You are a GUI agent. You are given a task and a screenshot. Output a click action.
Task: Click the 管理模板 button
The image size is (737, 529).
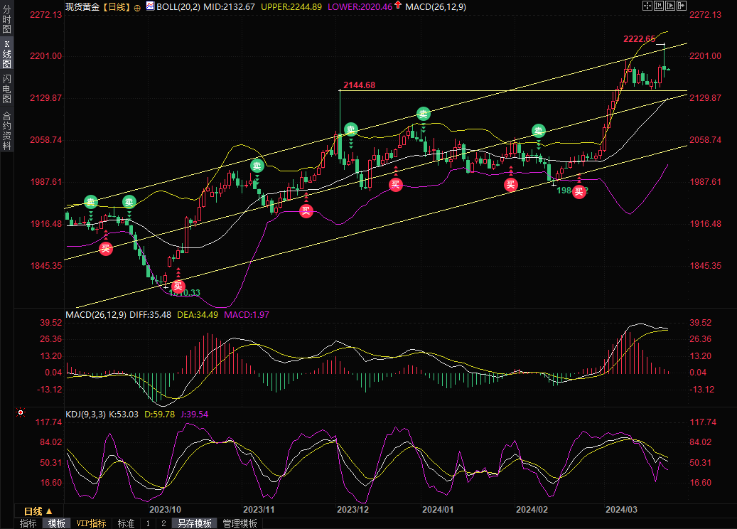pyautogui.click(x=240, y=523)
